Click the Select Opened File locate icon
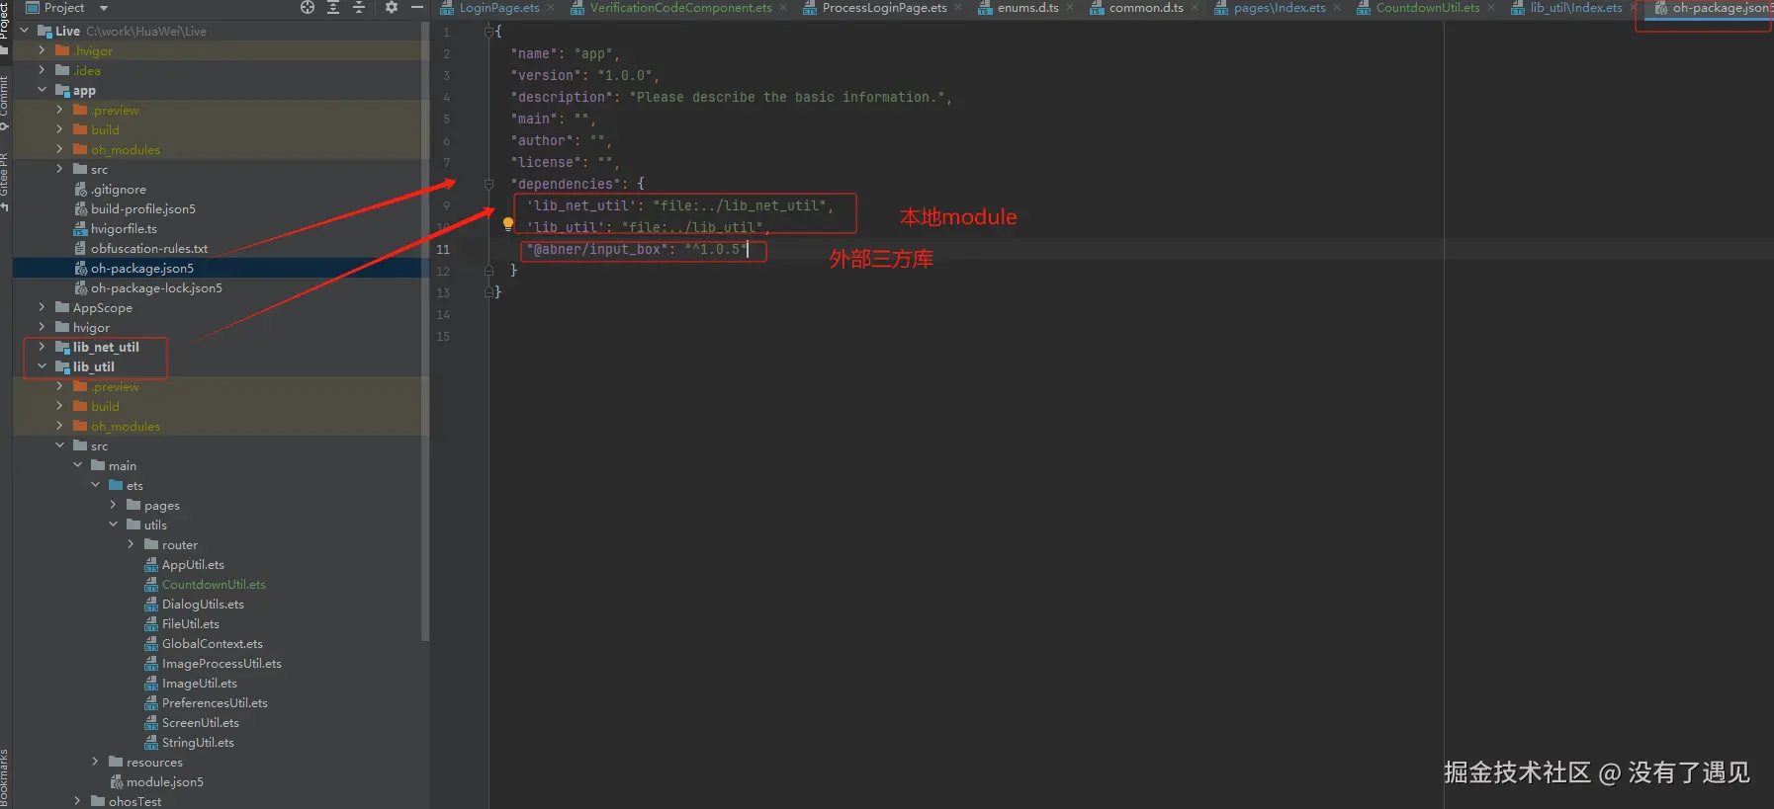The width and height of the screenshot is (1774, 809). click(x=308, y=7)
